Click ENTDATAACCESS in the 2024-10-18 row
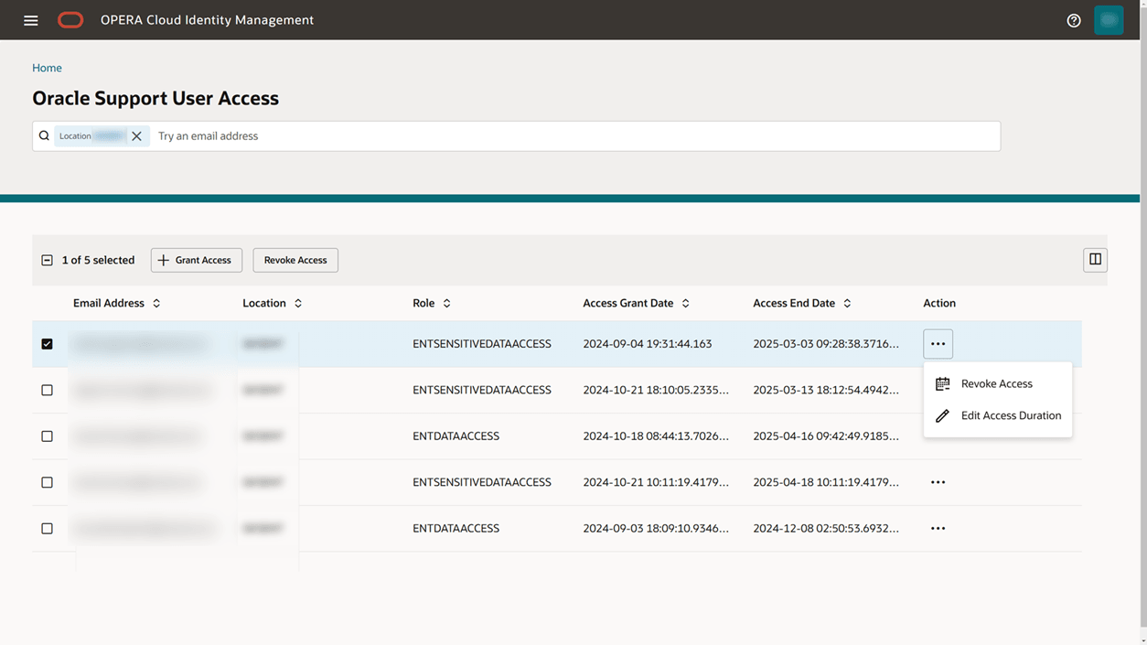The width and height of the screenshot is (1147, 645). click(x=456, y=436)
